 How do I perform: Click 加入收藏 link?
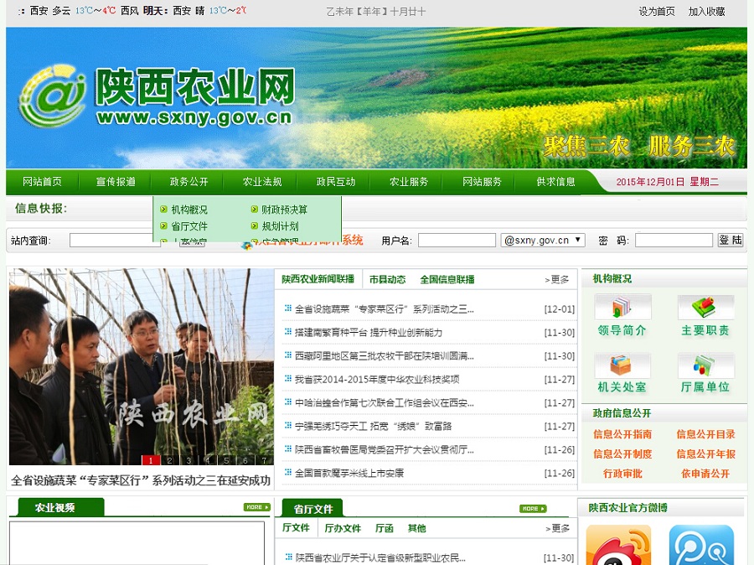pyautogui.click(x=706, y=11)
